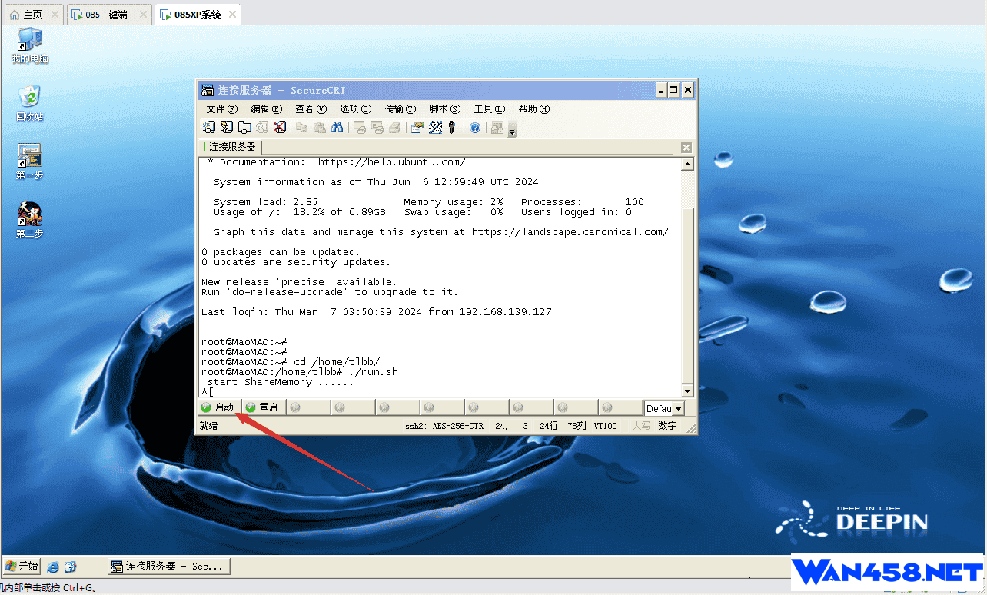The width and height of the screenshot is (987, 595).
Task: Select the 回收站 recycle bin icon
Action: (30, 103)
